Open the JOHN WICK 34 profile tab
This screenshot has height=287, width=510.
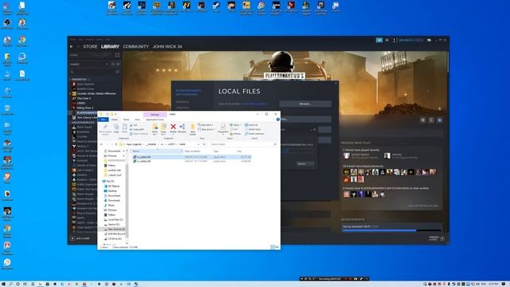(x=167, y=46)
